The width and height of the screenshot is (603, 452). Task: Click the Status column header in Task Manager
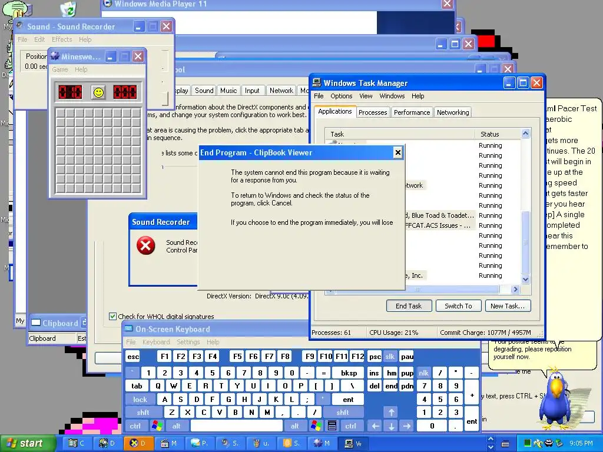point(498,134)
